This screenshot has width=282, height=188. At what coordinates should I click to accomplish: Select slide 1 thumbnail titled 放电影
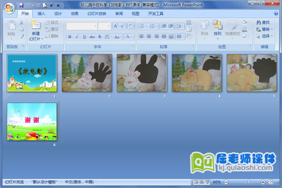pos(32,73)
